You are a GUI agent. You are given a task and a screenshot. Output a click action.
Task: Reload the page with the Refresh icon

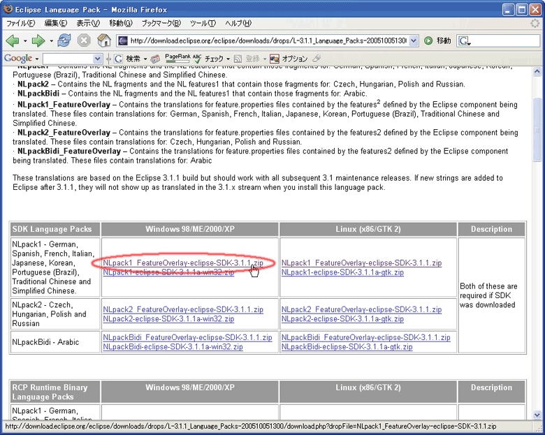[x=64, y=40]
